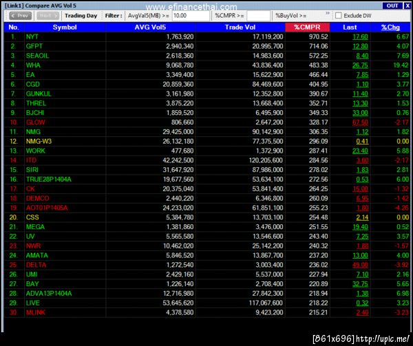The height and width of the screenshot is (346, 413).
Task: Click ITD trade volume 120,205,600
Action: click(266, 160)
